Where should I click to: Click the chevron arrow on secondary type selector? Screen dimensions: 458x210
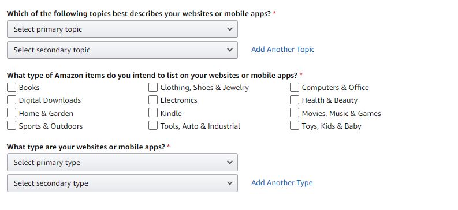[x=230, y=183]
